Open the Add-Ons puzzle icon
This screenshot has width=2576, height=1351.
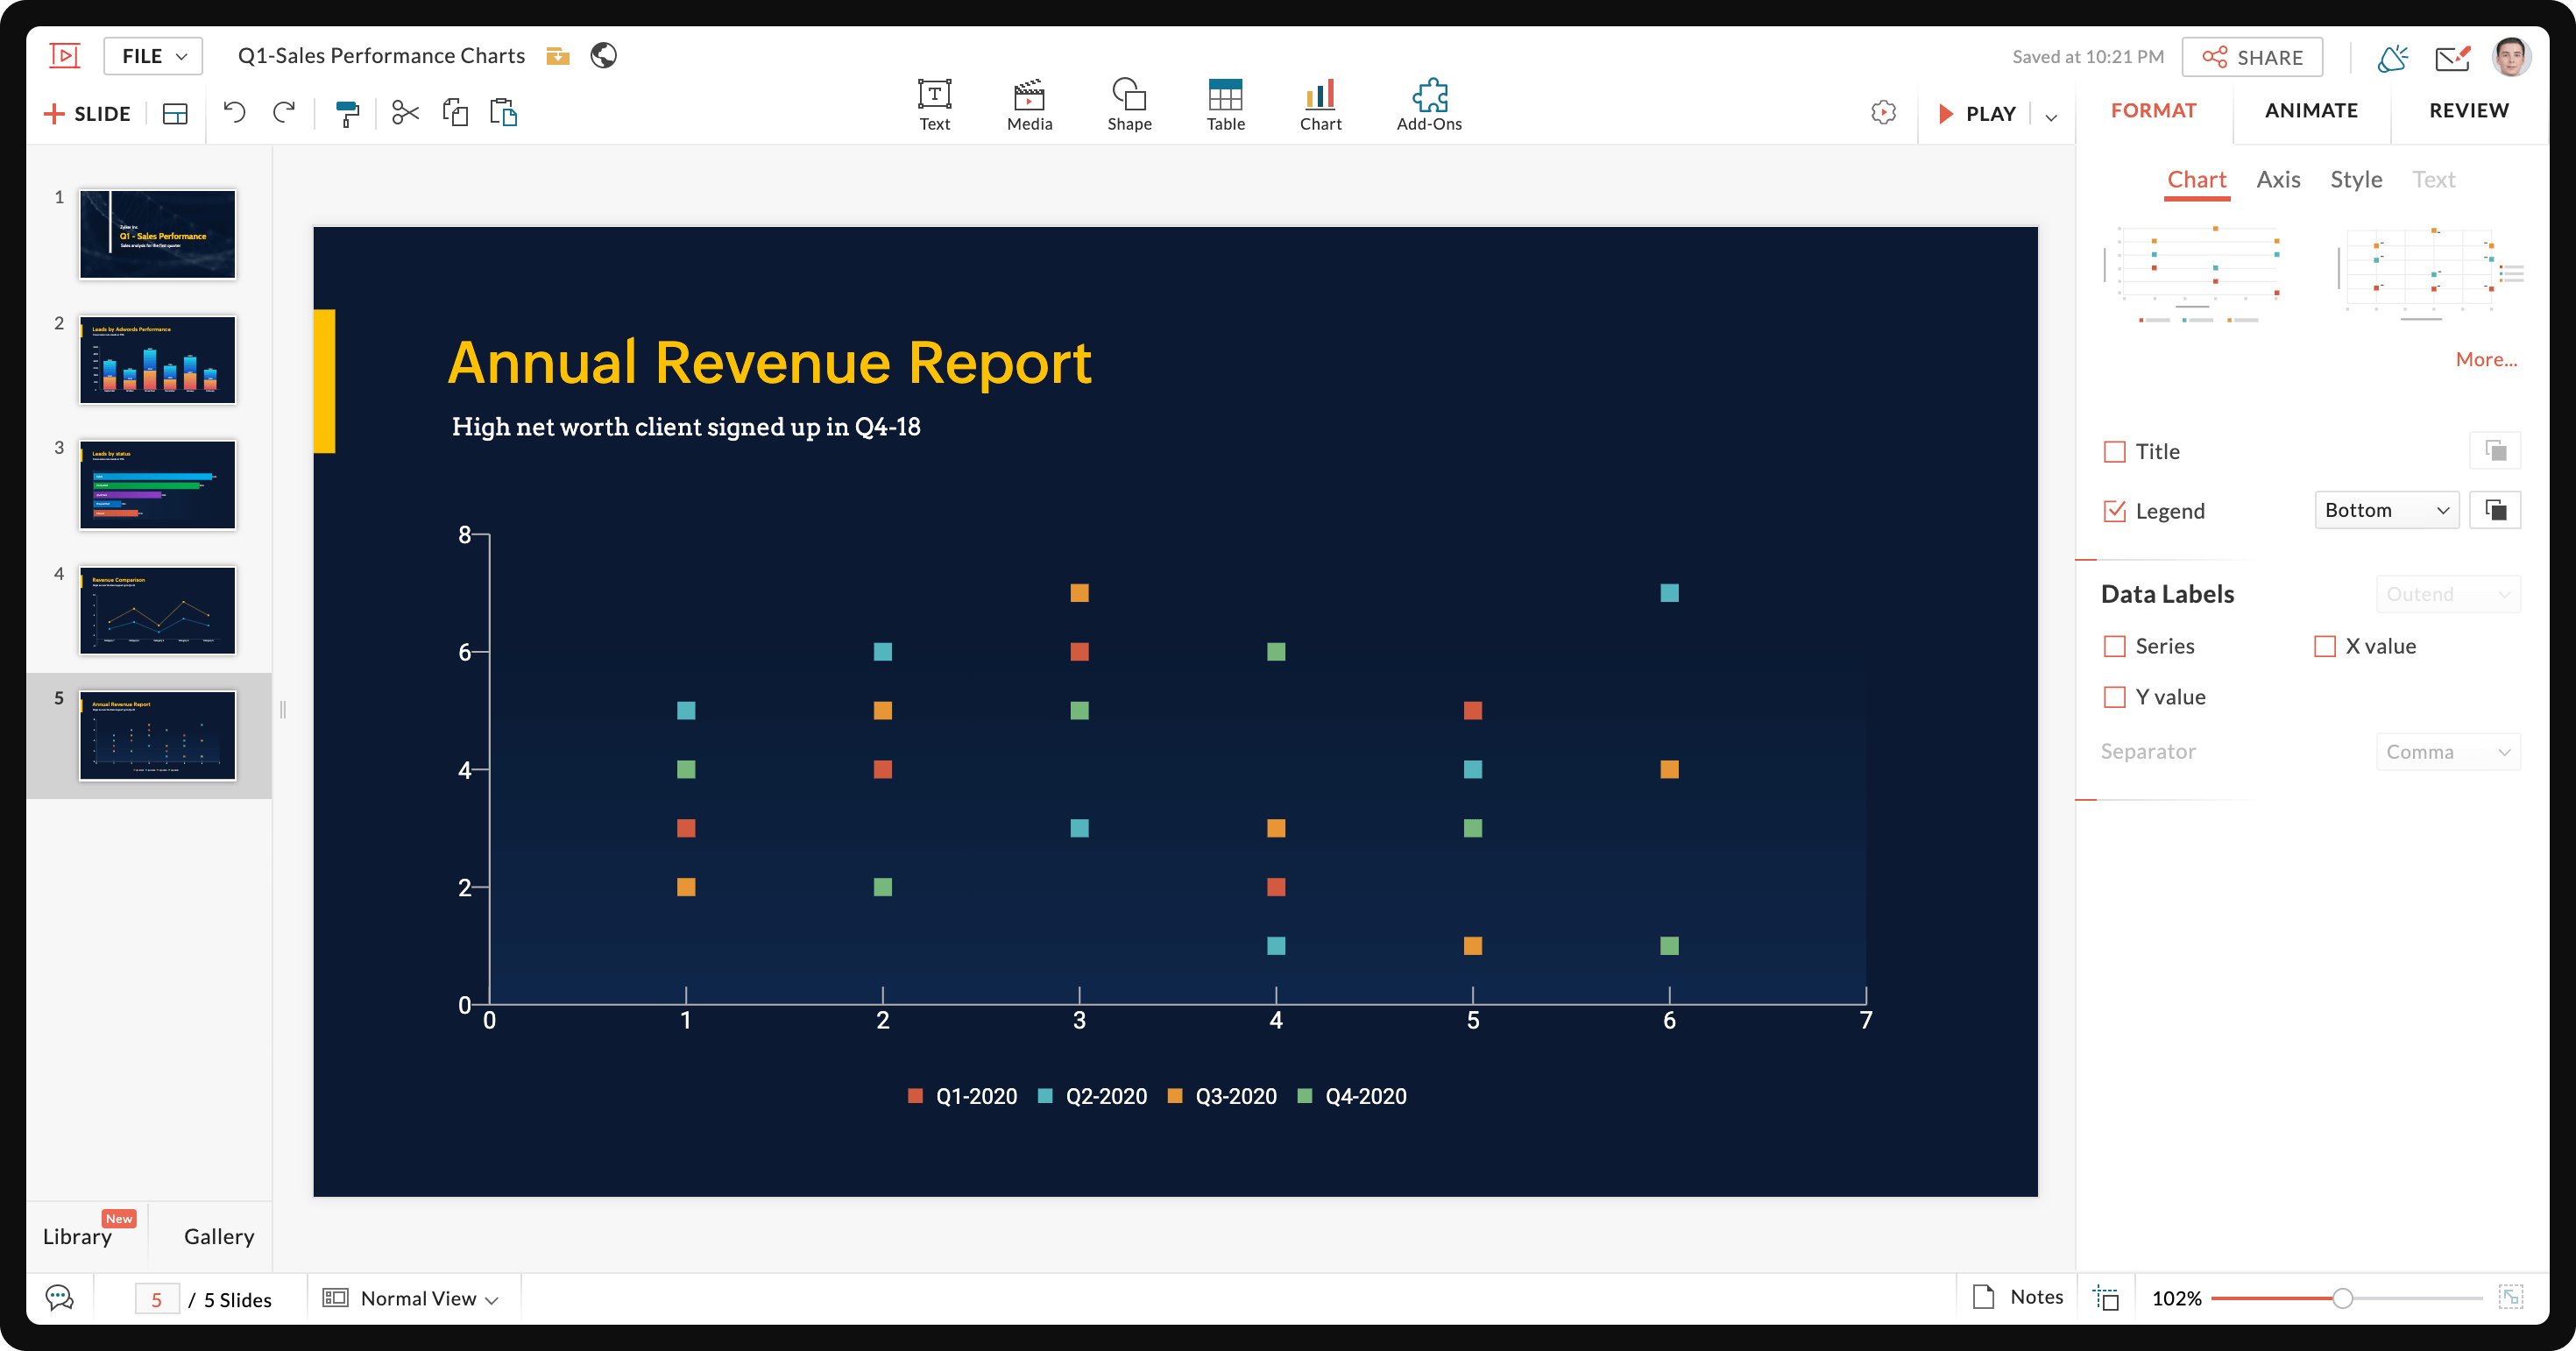[x=1429, y=104]
